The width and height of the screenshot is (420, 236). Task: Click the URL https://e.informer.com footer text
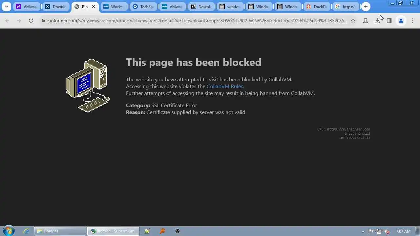coord(344,129)
